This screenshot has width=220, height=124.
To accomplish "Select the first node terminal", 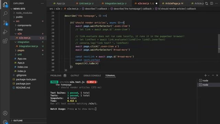I will click(208, 81).
